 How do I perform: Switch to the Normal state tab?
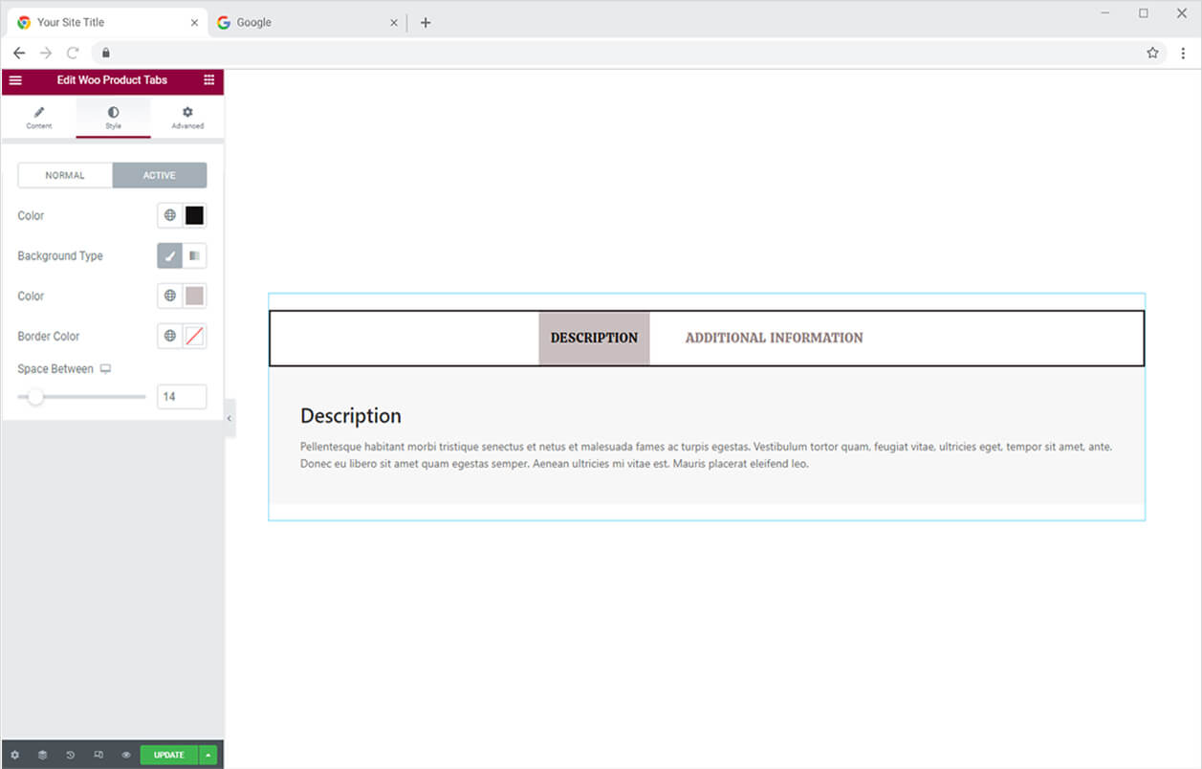(x=65, y=175)
